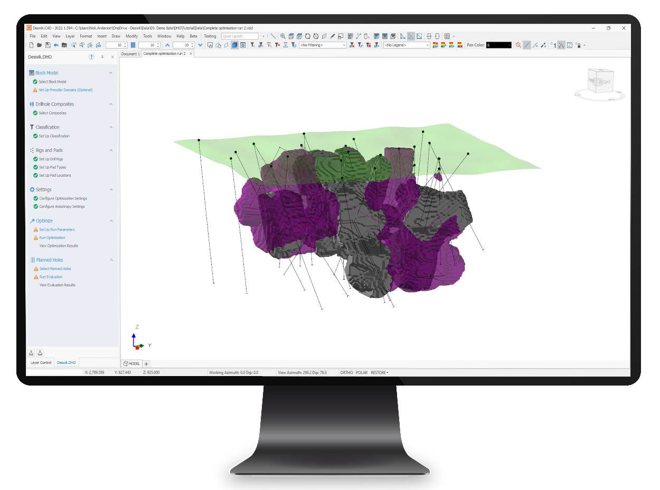The height and width of the screenshot is (490, 660).
Task: Close the Deswik.DHO side panel
Action: 112,56
